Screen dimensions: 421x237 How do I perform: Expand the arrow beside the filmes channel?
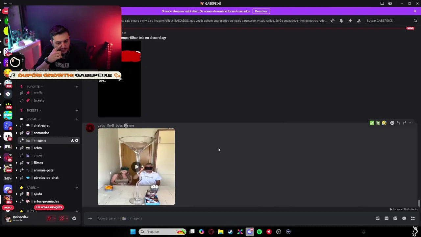(16, 163)
